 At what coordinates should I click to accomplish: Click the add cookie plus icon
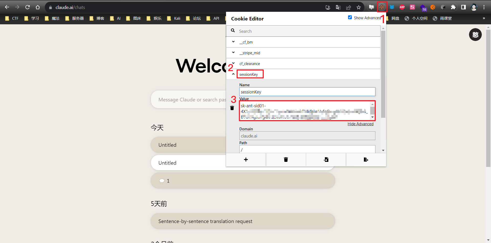pyautogui.click(x=246, y=160)
